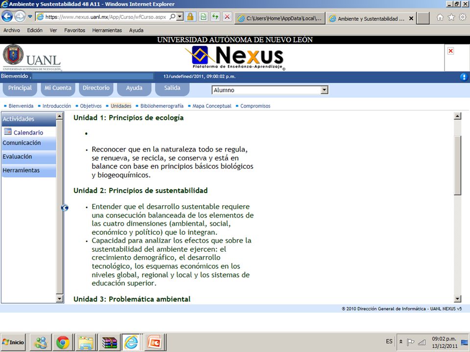Click the broken image red X icon
This screenshot has width=470, height=352.
tap(450, 51)
